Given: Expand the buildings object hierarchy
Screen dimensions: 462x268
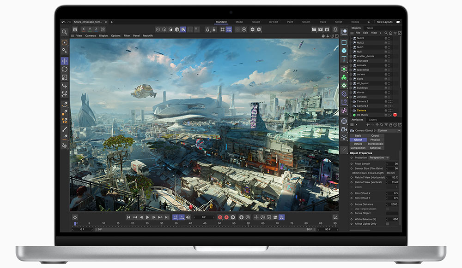Looking at the screenshot, I should pyautogui.click(x=350, y=87).
